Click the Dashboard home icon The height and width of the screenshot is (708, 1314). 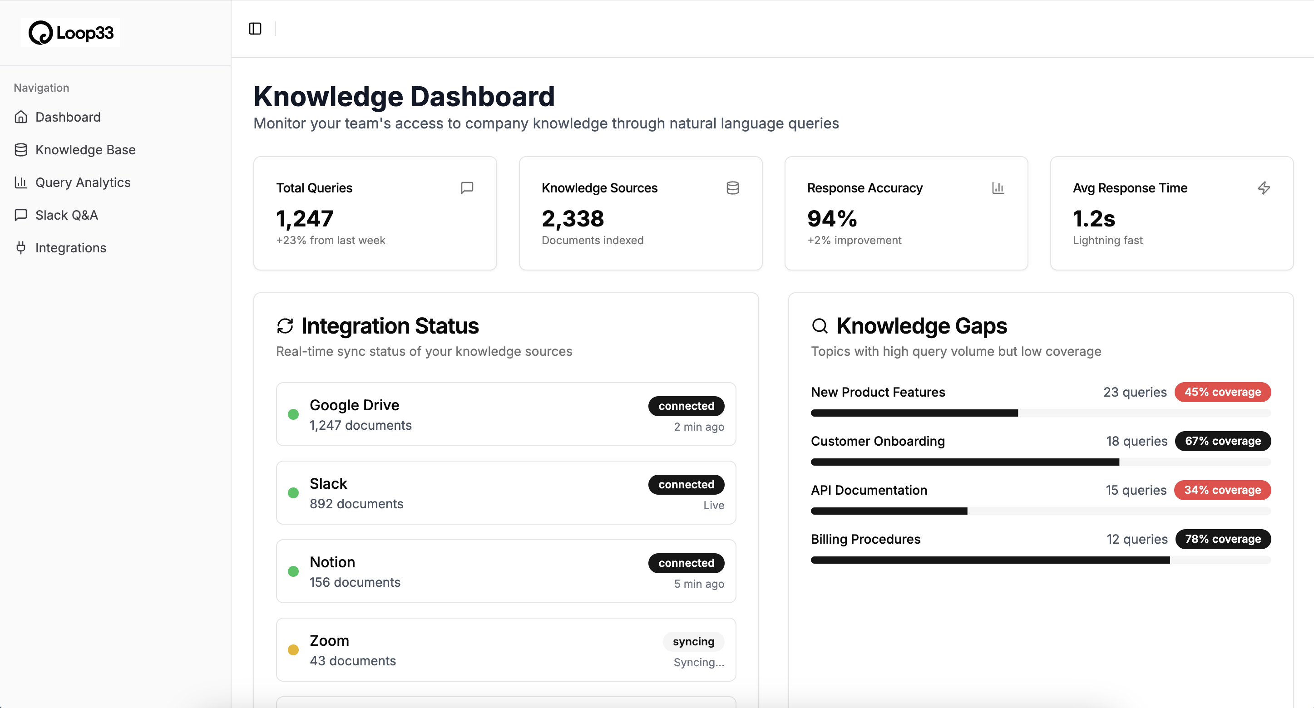pos(21,117)
